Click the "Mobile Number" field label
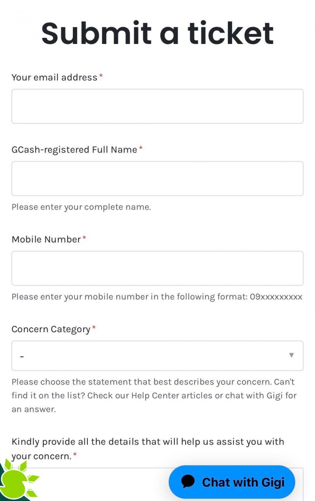315x501 pixels. pyautogui.click(x=45, y=239)
